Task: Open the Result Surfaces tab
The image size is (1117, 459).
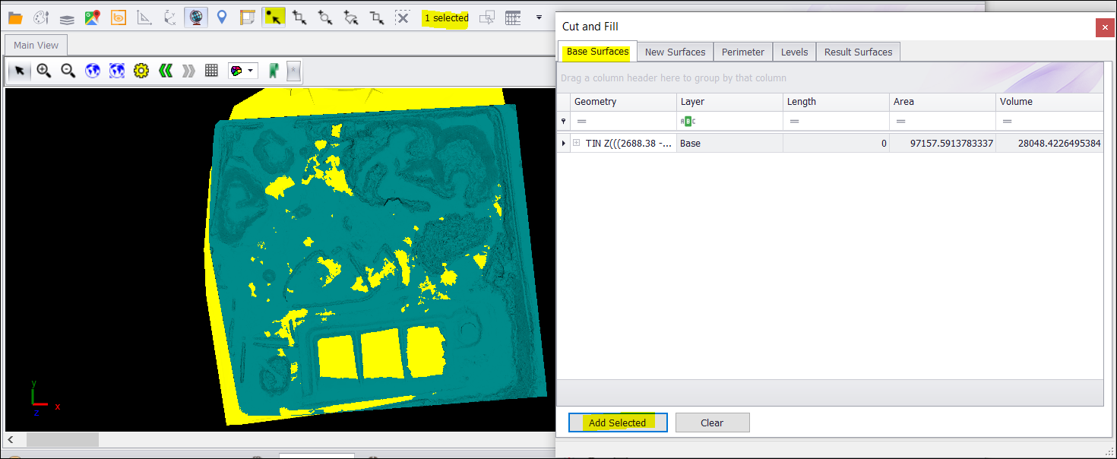Action: (858, 52)
